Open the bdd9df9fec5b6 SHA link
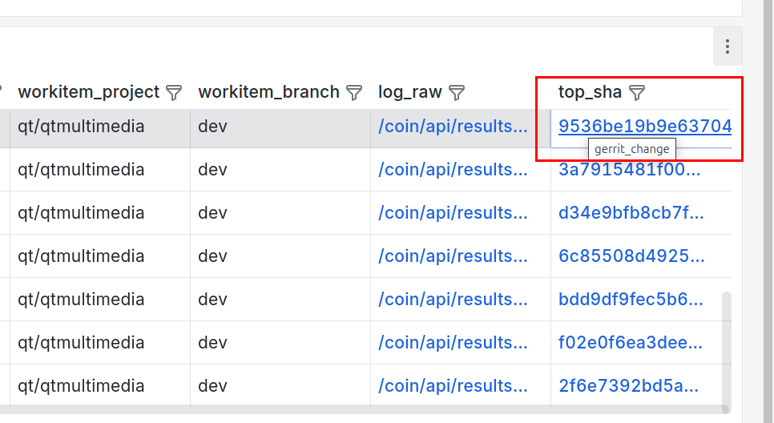 [631, 300]
